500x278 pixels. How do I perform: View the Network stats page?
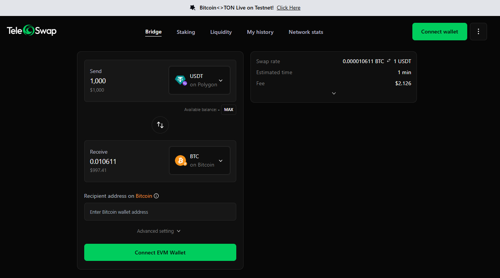(x=306, y=32)
